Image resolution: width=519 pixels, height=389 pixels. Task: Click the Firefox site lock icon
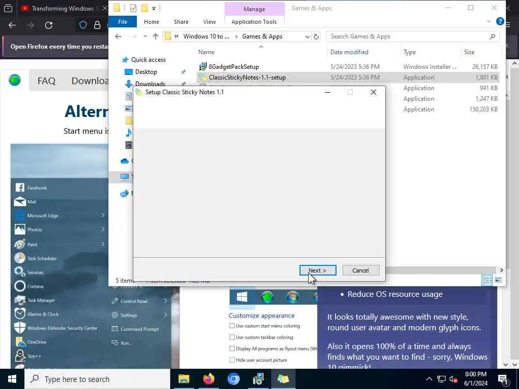pyautogui.click(x=97, y=25)
